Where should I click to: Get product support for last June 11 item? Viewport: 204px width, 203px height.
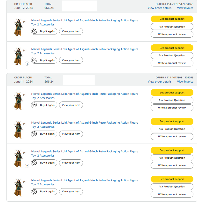coord(172,179)
